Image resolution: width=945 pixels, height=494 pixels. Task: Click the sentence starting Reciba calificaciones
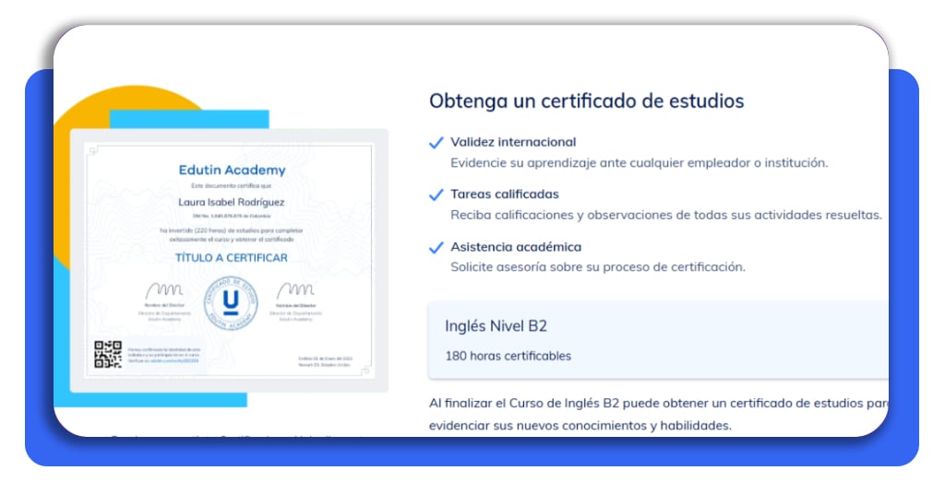tap(666, 215)
